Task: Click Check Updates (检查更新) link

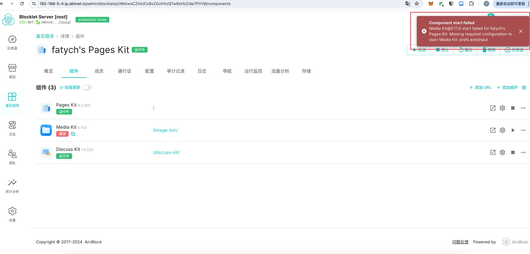Action: [70, 87]
